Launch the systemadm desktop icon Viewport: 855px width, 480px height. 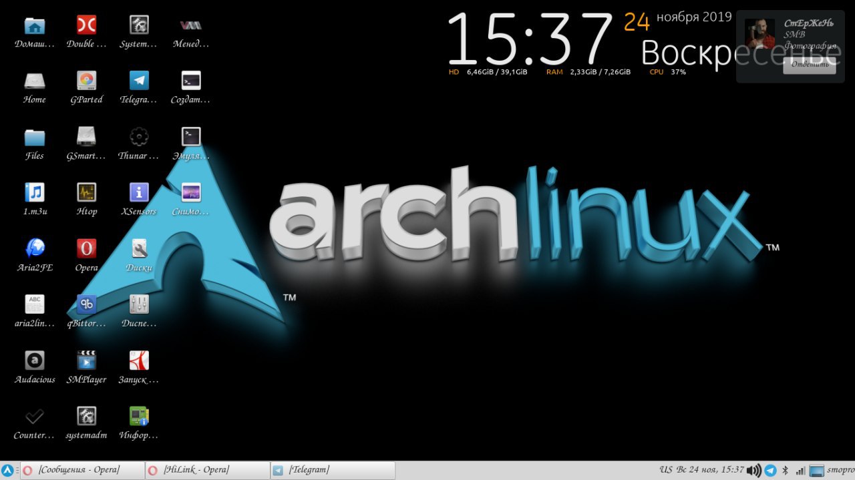pos(86,417)
